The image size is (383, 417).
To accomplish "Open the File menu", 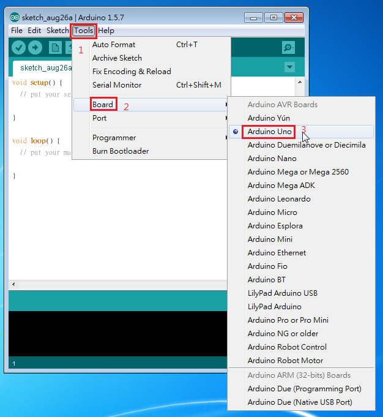I will (17, 31).
